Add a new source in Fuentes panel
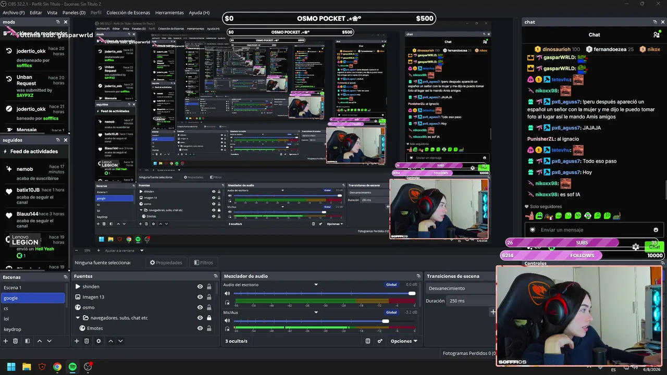 point(77,341)
